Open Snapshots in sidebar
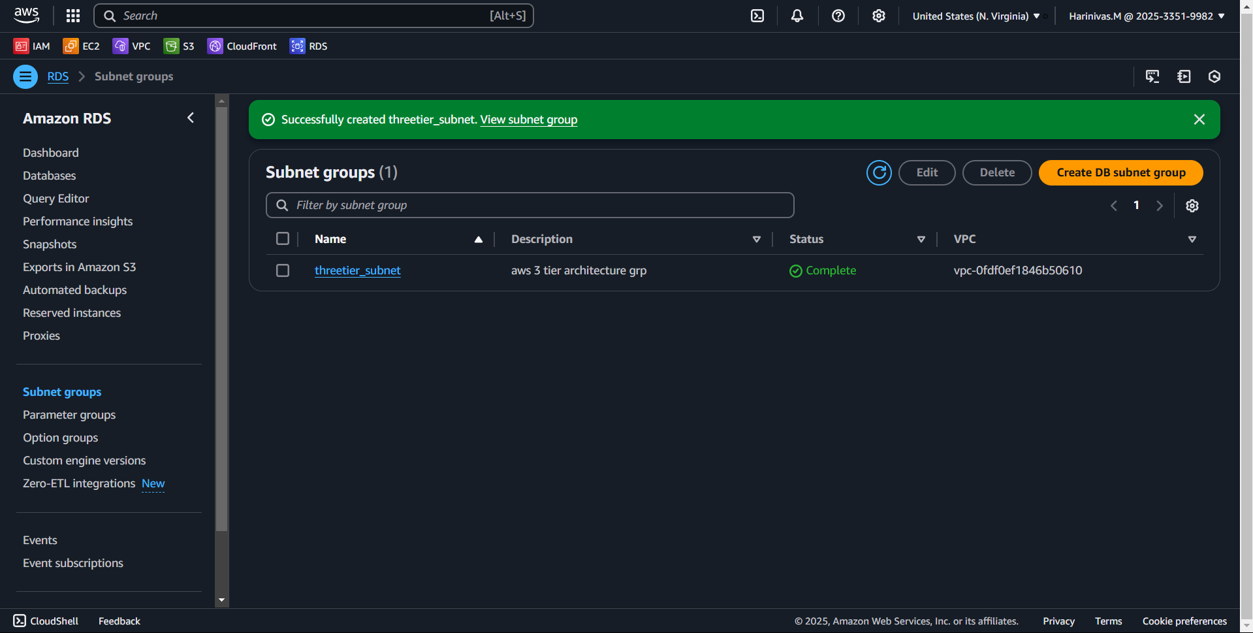Image resolution: width=1253 pixels, height=633 pixels. [x=50, y=244]
